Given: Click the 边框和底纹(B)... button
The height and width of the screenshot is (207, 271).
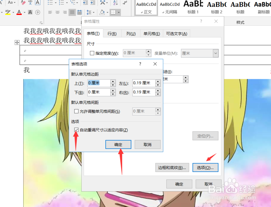Looking at the screenshot, I should [x=172, y=167].
